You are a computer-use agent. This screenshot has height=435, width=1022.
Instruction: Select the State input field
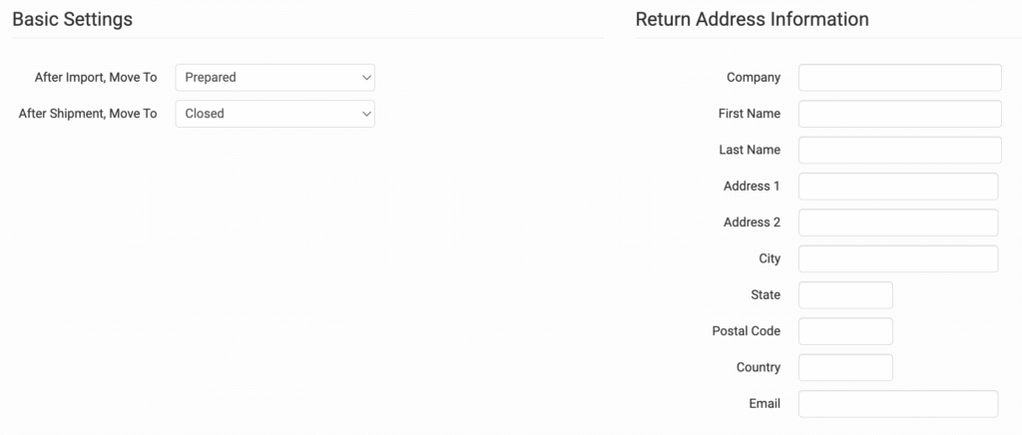point(845,295)
